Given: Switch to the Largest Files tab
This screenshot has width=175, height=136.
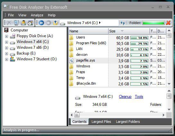Looking at the screenshot, I should (101, 122).
